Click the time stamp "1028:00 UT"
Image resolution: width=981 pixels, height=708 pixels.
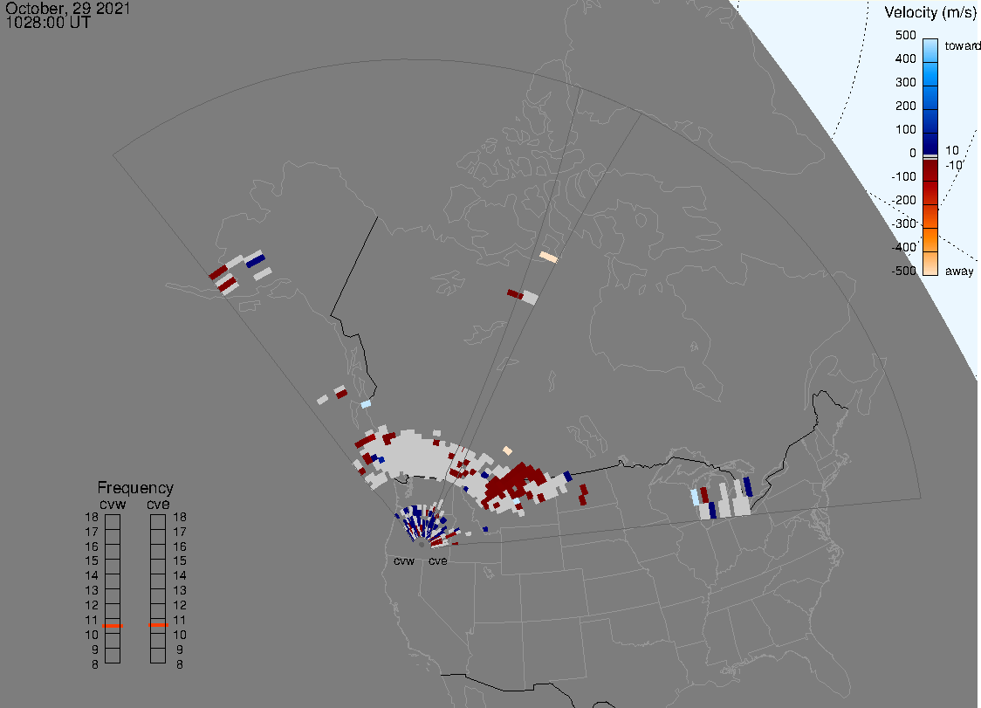48,23
